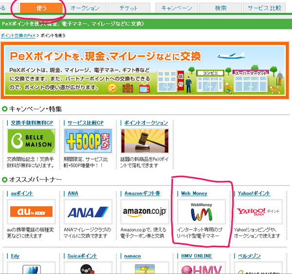Click the au by KDDI logo
The height and width of the screenshot is (274, 292).
coord(31,212)
